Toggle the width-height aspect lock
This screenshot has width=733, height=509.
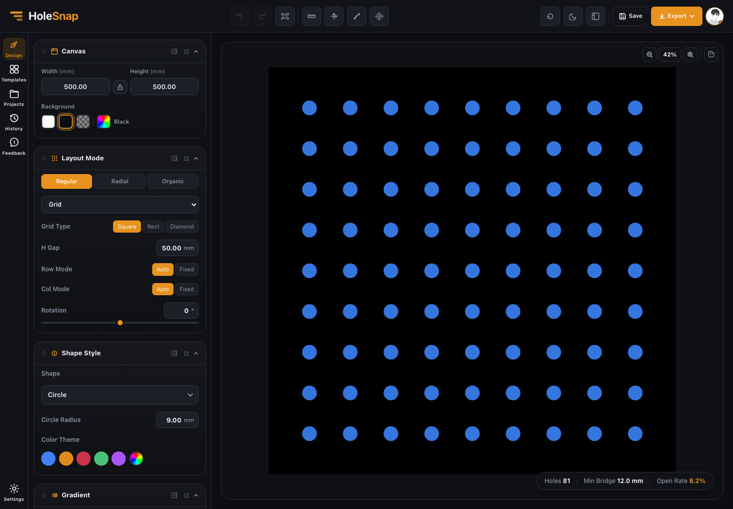click(120, 87)
